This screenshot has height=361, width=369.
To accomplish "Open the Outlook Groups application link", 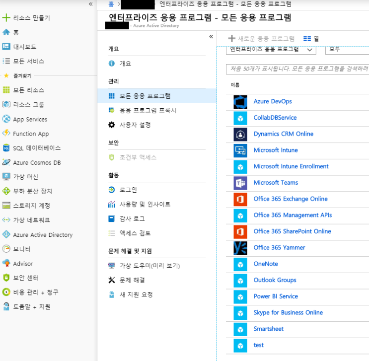I will pyautogui.click(x=275, y=280).
